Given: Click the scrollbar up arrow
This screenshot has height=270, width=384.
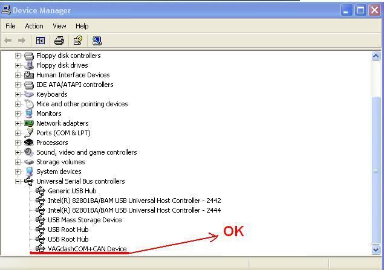Looking at the screenshot, I should point(376,56).
